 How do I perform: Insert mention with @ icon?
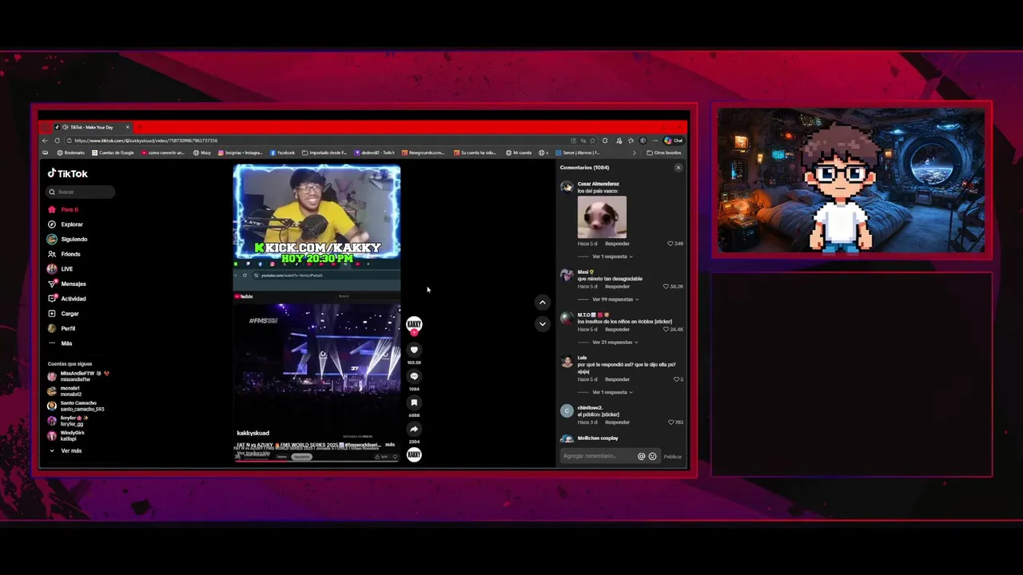click(x=641, y=456)
